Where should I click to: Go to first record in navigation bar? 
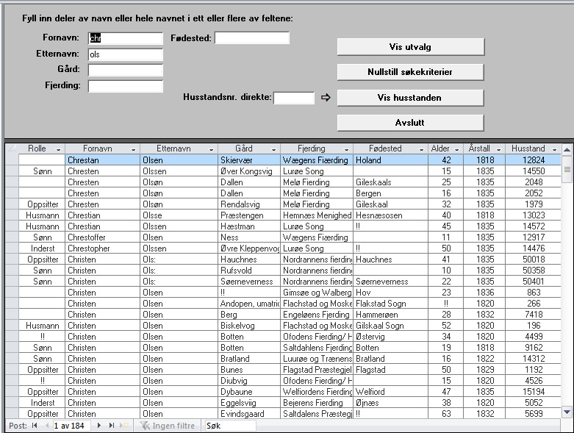pos(34,426)
